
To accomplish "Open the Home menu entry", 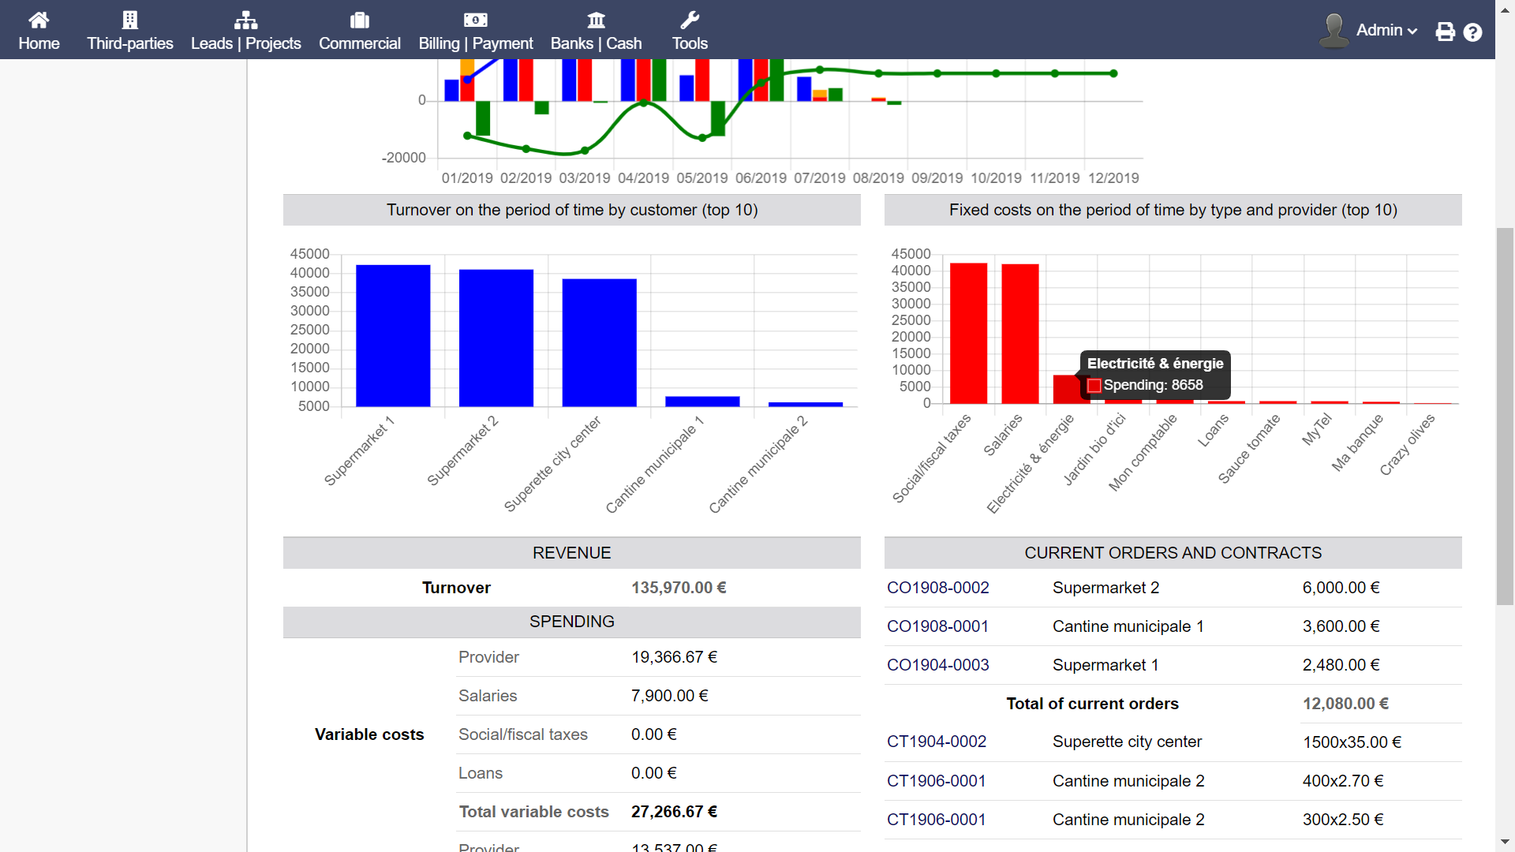I will coord(39,43).
